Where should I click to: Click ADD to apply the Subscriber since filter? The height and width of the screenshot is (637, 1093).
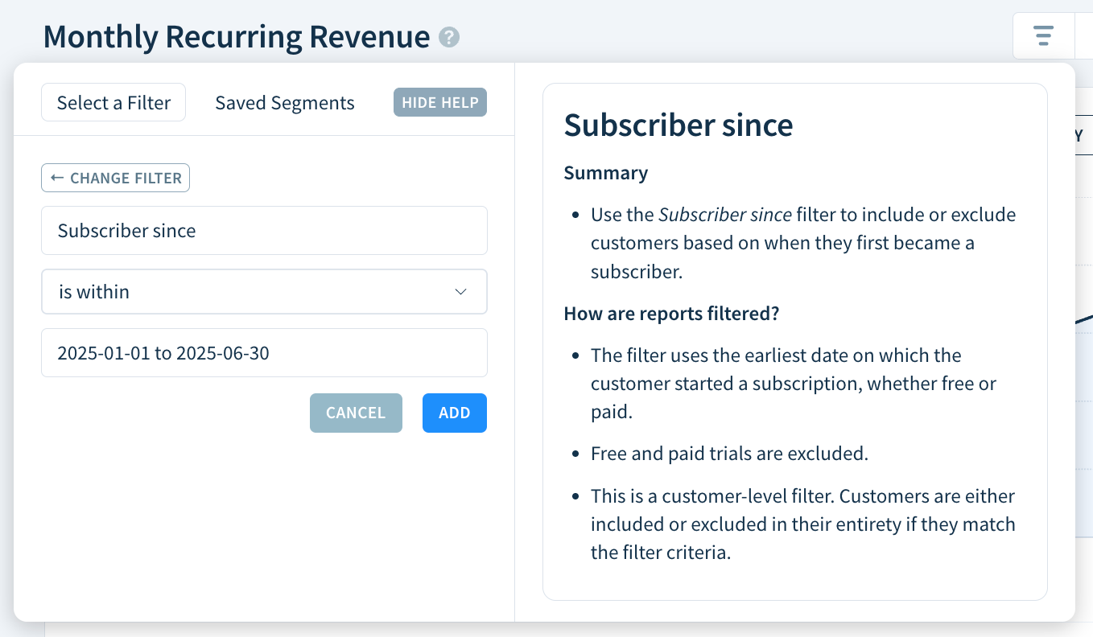[454, 413]
